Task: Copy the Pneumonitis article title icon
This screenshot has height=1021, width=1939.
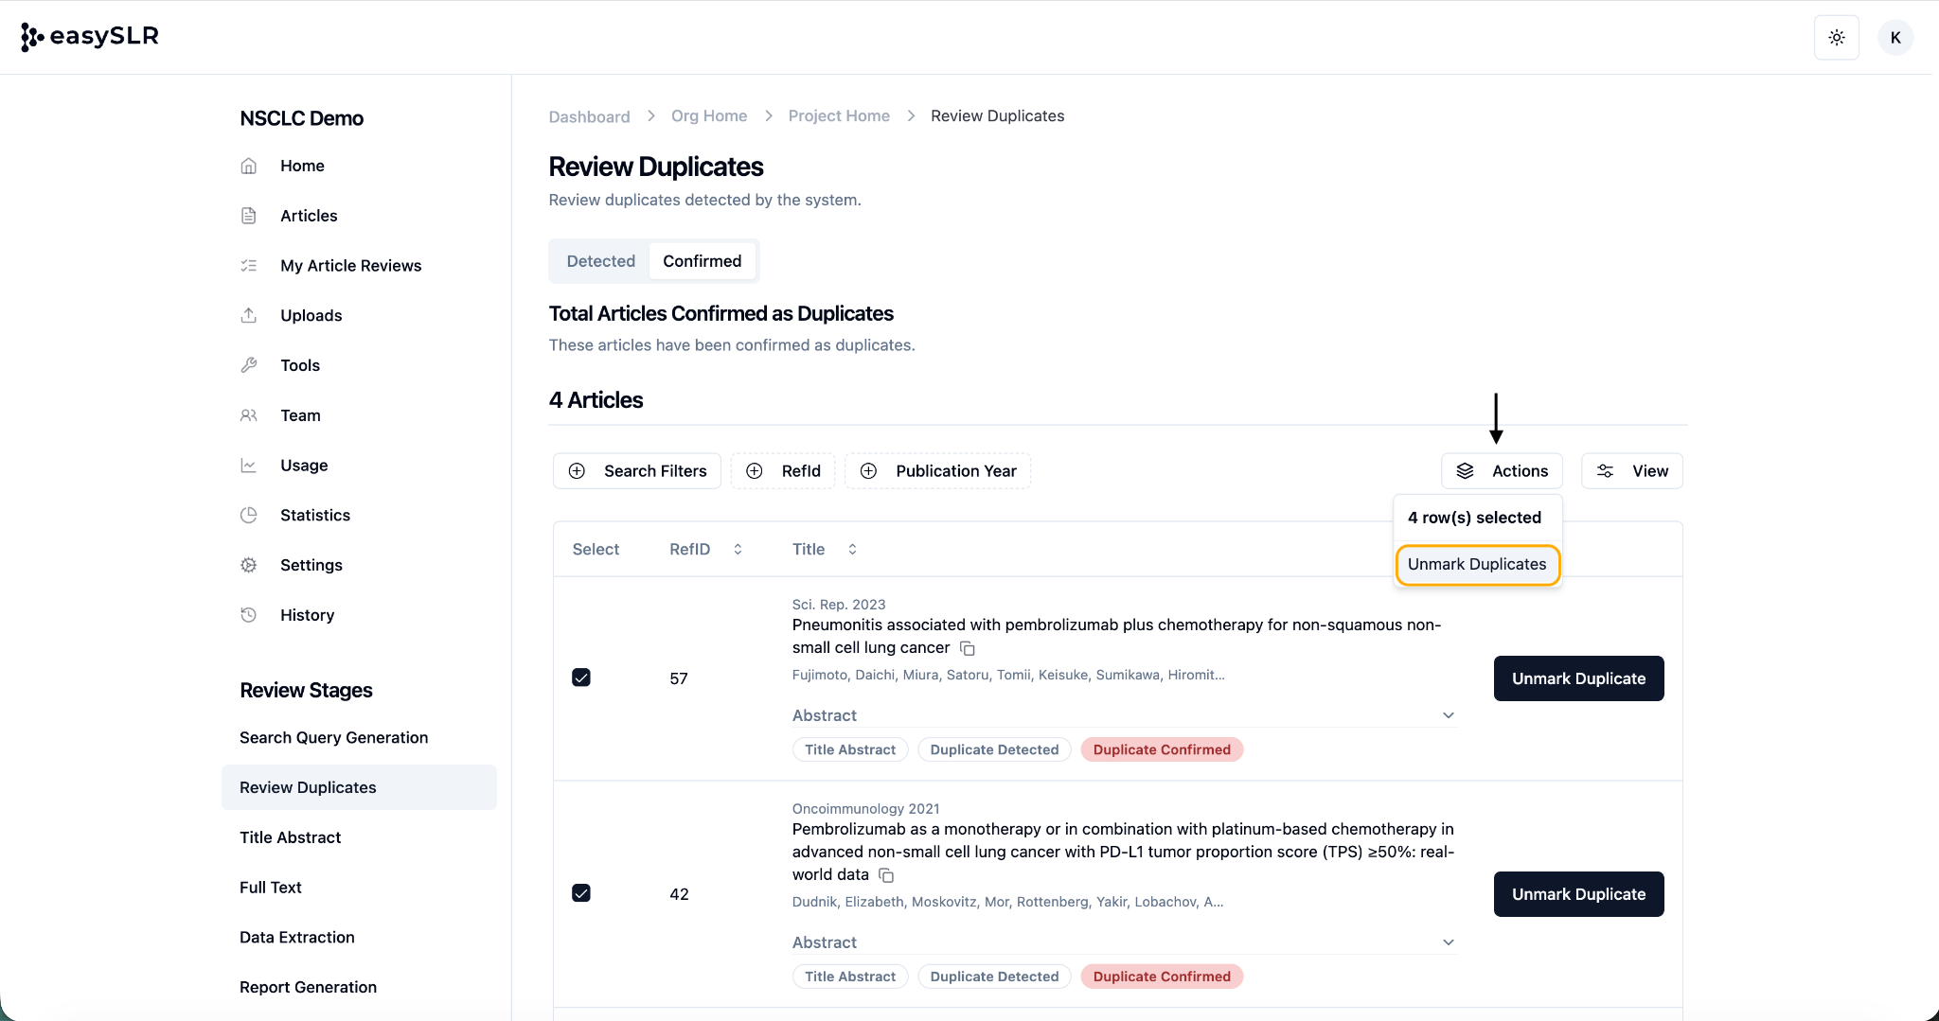Action: [x=968, y=648]
